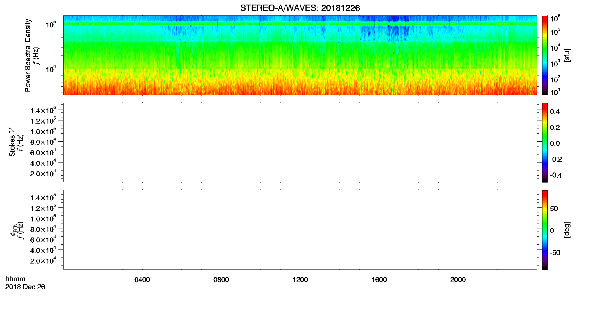600x309 pixels.
Task: Click the 1600 time tick label
Action: click(x=379, y=280)
